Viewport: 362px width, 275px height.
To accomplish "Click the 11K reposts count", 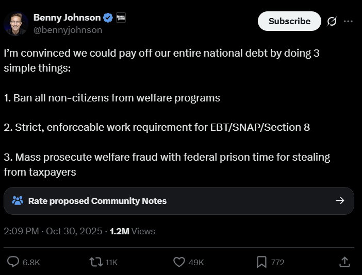I will pos(111,263).
